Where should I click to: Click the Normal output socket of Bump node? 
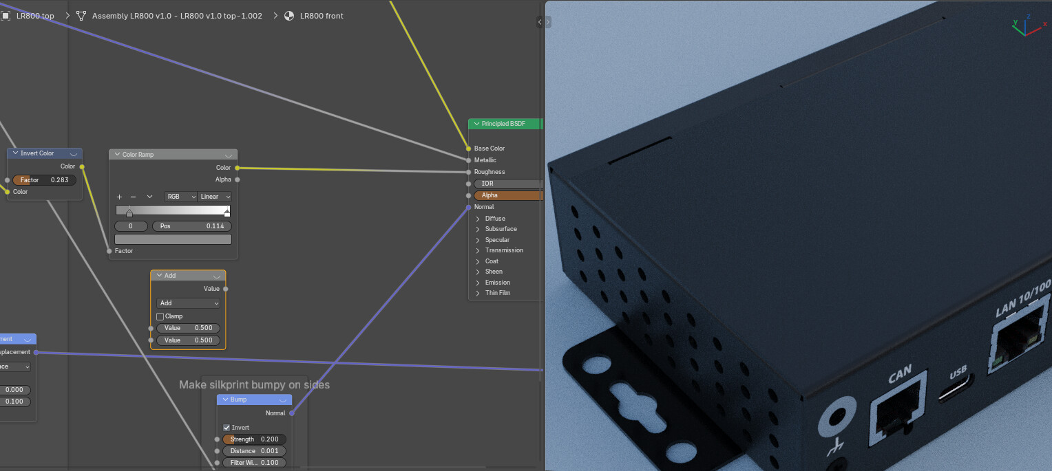point(292,413)
